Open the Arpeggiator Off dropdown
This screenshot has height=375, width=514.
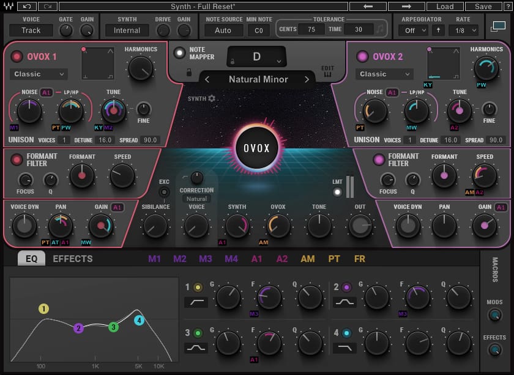[x=414, y=29]
